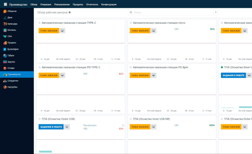The height and width of the screenshot is (154, 252).
Task: Open tablet view icon for паяльная станция micro
Action: pos(154,31)
